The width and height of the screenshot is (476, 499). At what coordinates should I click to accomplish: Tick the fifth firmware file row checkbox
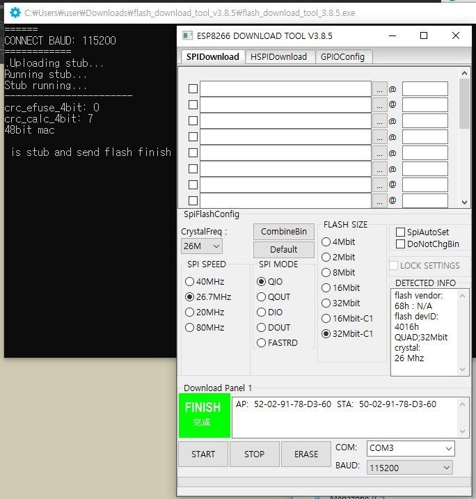point(193,152)
